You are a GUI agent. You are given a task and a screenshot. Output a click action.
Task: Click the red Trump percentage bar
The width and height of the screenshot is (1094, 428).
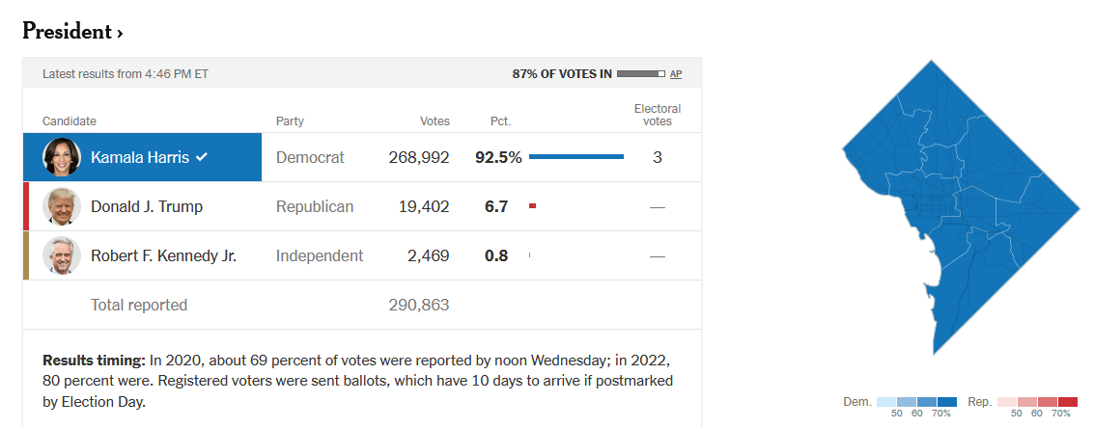pos(532,205)
